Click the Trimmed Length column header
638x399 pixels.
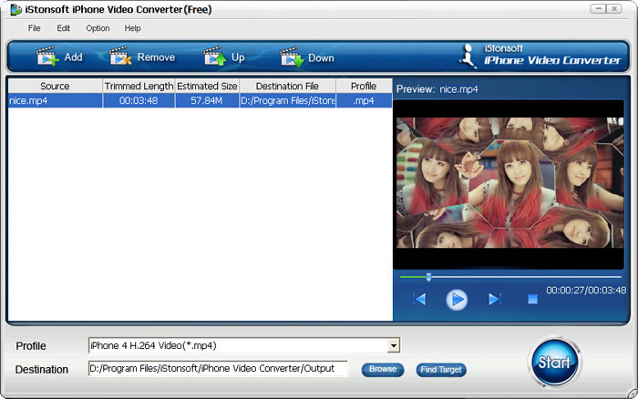pos(139,87)
